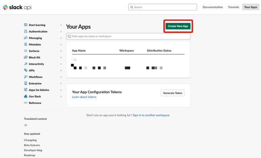Open the Reference sidebar item
Image resolution: width=261 pixels, height=158 pixels.
[x=35, y=103]
